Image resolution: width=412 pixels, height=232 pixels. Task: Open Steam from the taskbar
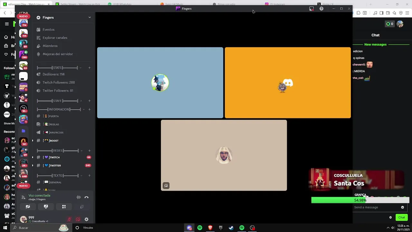[231, 228]
